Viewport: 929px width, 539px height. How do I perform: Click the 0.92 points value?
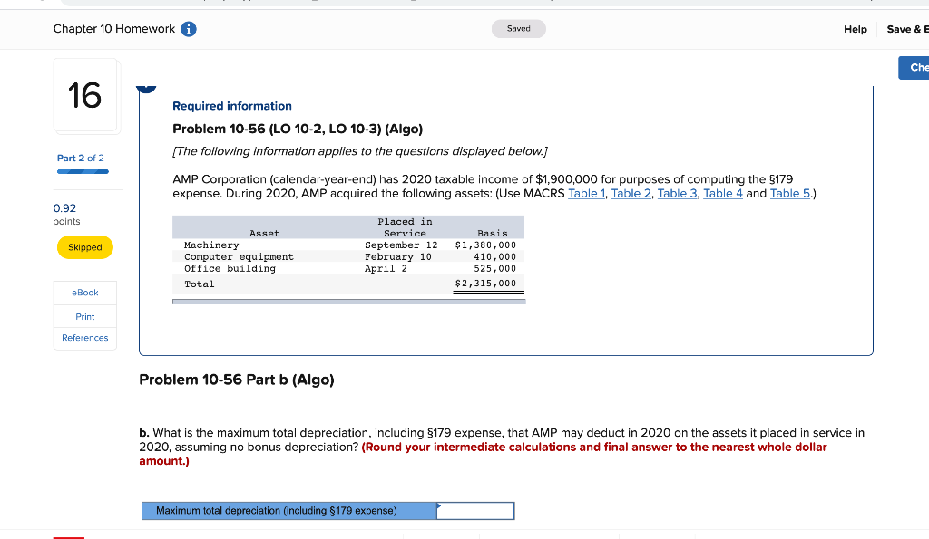[64, 208]
